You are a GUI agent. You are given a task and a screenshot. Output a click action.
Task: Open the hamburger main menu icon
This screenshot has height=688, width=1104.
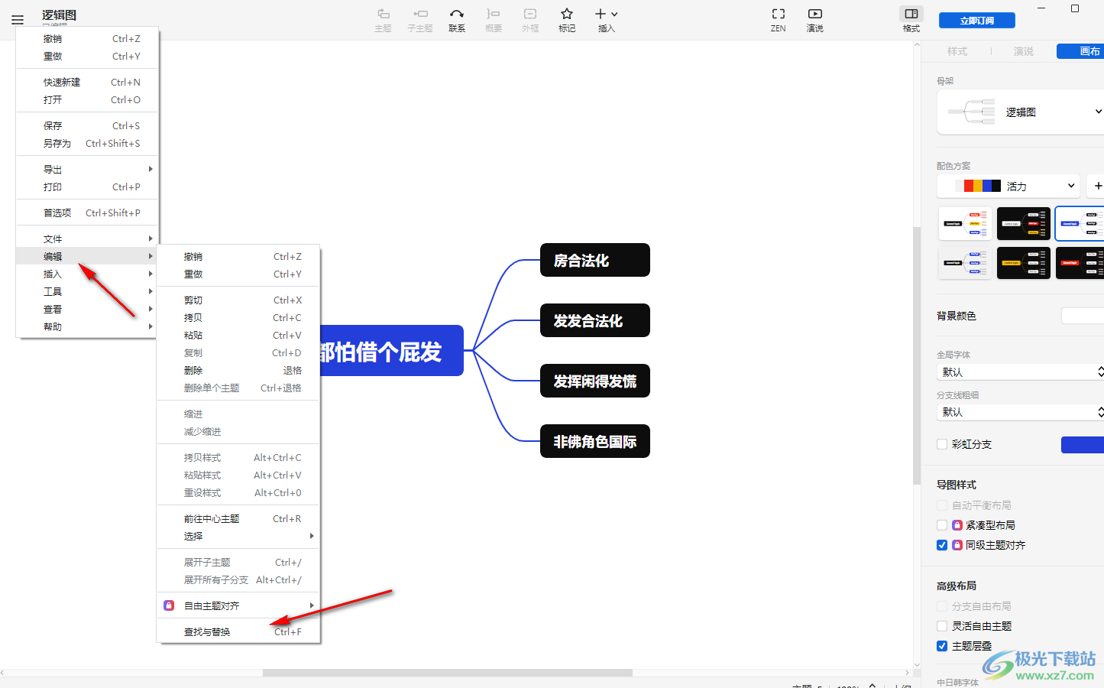tap(18, 20)
